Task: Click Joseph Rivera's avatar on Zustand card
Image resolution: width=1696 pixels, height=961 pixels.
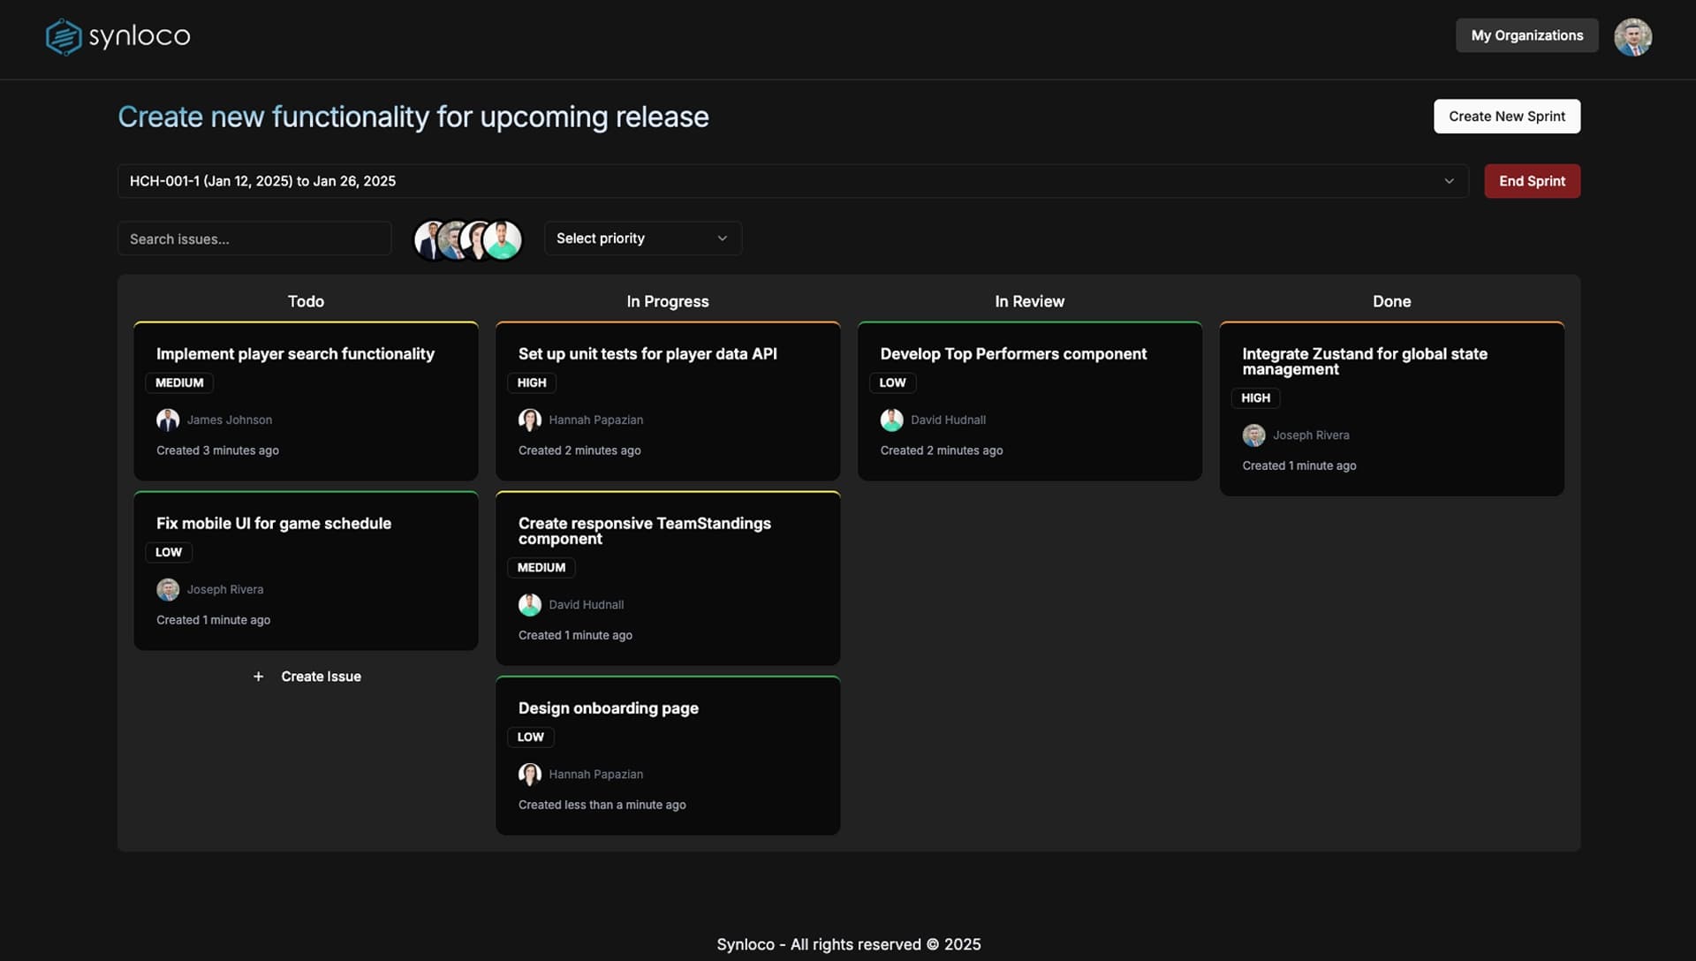Action: [1253, 435]
